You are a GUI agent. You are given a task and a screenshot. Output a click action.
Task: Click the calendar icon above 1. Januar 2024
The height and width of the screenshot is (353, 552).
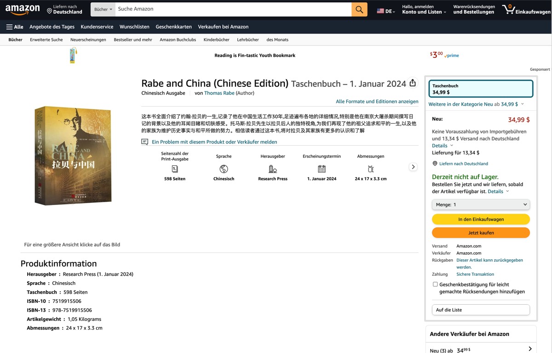click(322, 169)
